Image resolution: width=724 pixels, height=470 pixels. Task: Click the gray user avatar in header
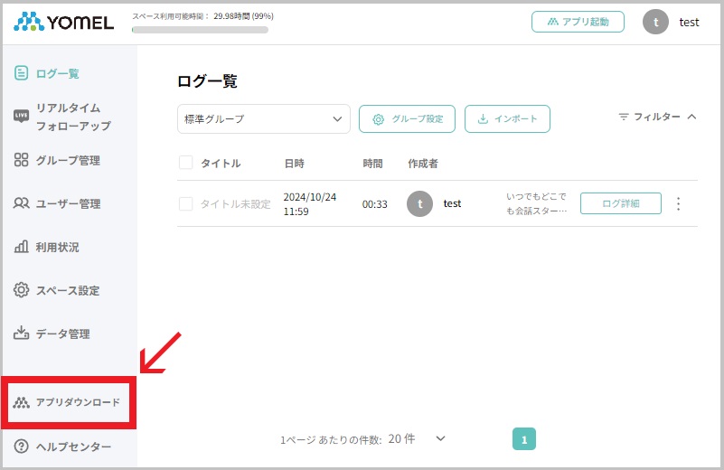click(655, 22)
